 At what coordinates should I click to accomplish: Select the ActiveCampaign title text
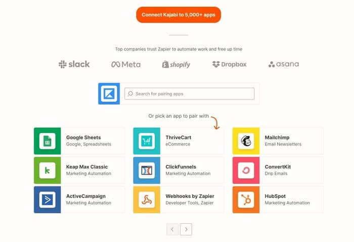tap(86, 196)
